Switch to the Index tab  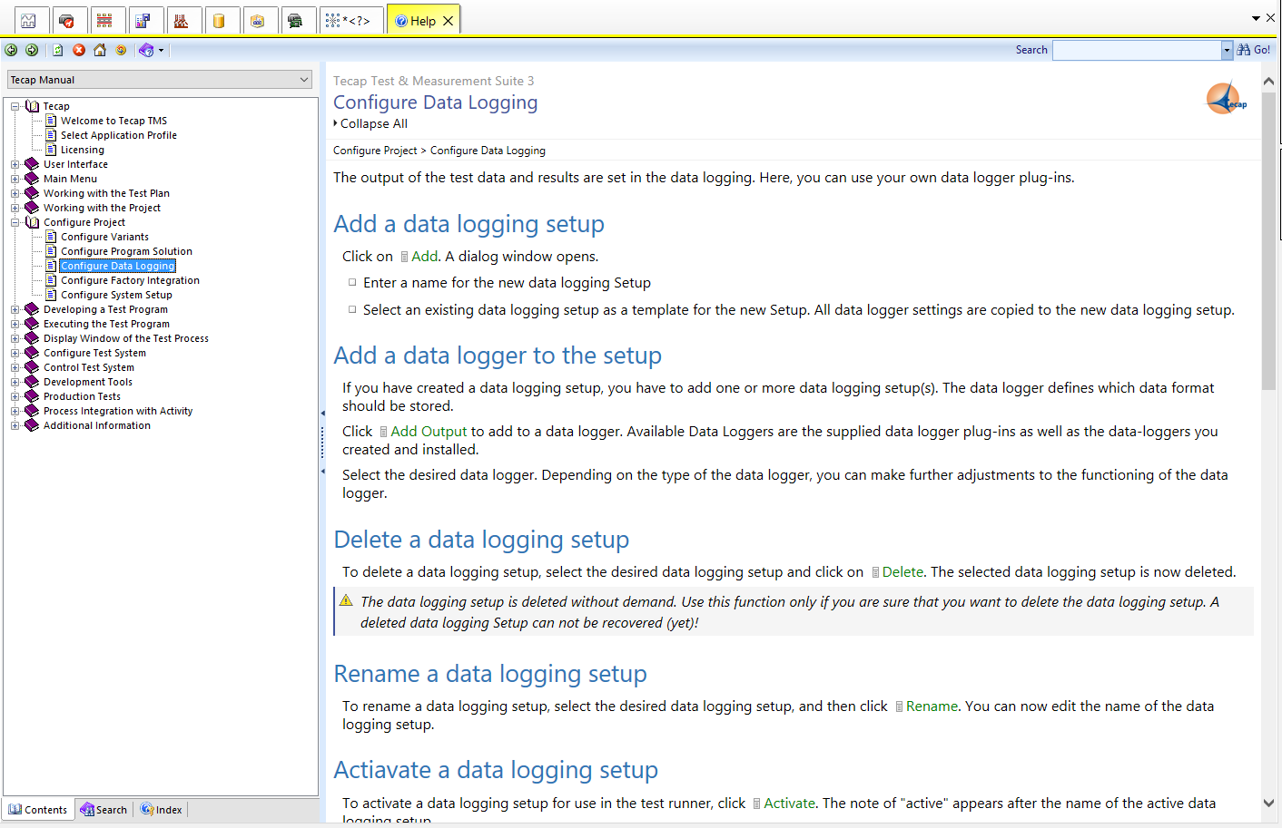pos(162,810)
